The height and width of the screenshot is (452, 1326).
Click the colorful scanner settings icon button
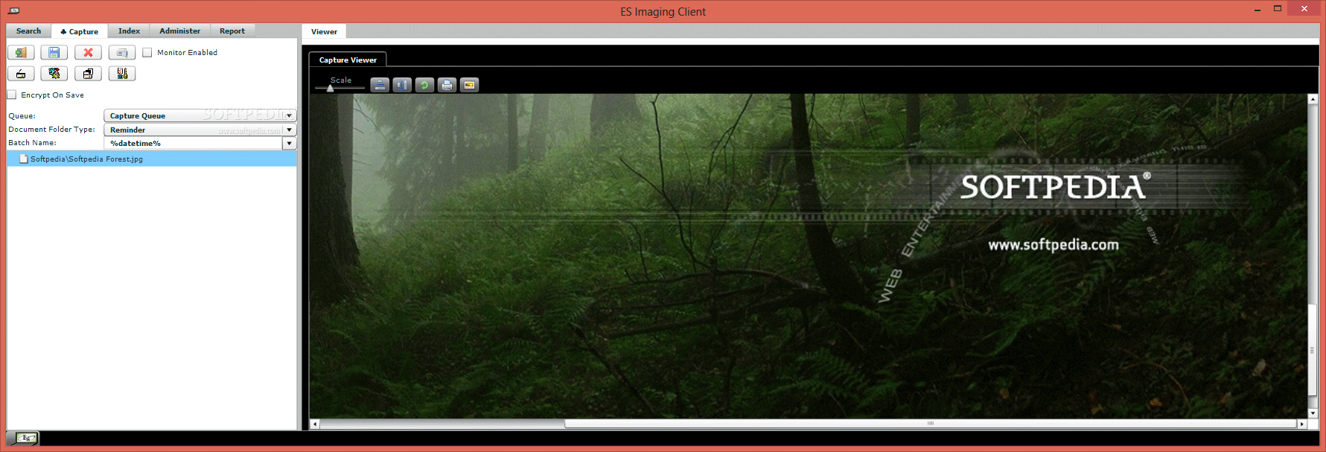(54, 74)
